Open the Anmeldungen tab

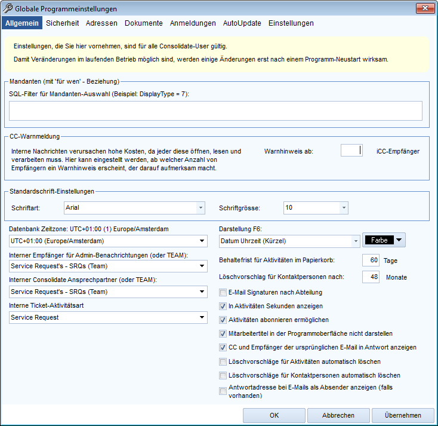tap(193, 23)
